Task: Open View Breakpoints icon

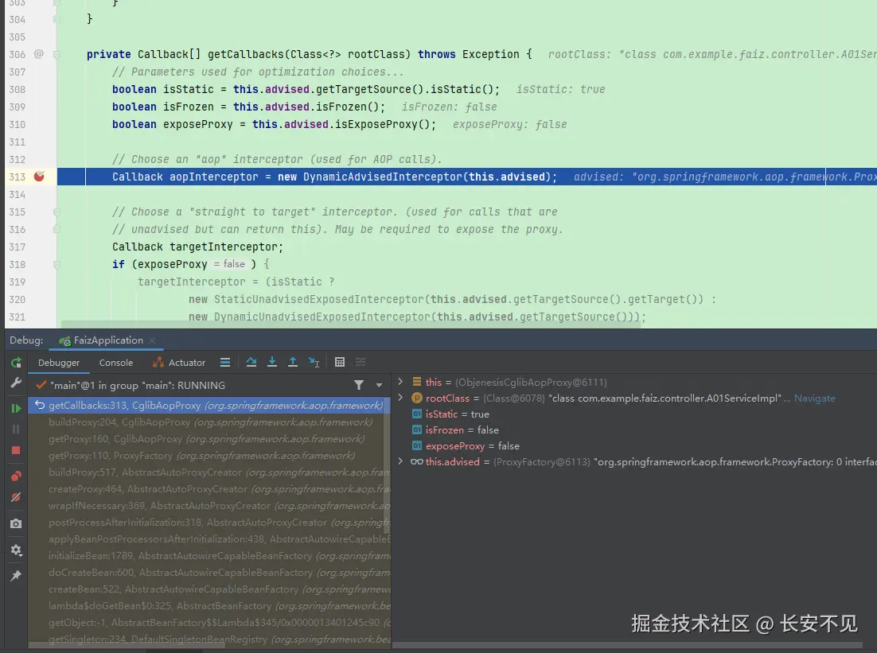Action: (x=16, y=476)
